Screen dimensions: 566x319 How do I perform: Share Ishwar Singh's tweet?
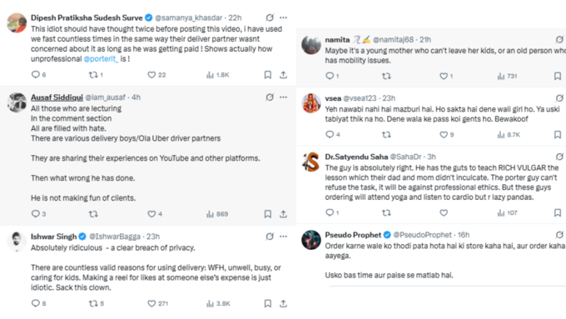click(283, 303)
